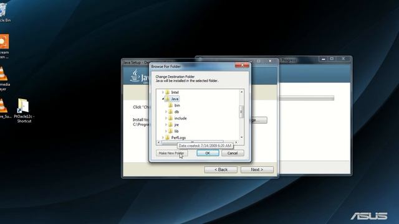
Task: Click the vertical scrollbar thumb in folder tree
Action: click(x=241, y=112)
